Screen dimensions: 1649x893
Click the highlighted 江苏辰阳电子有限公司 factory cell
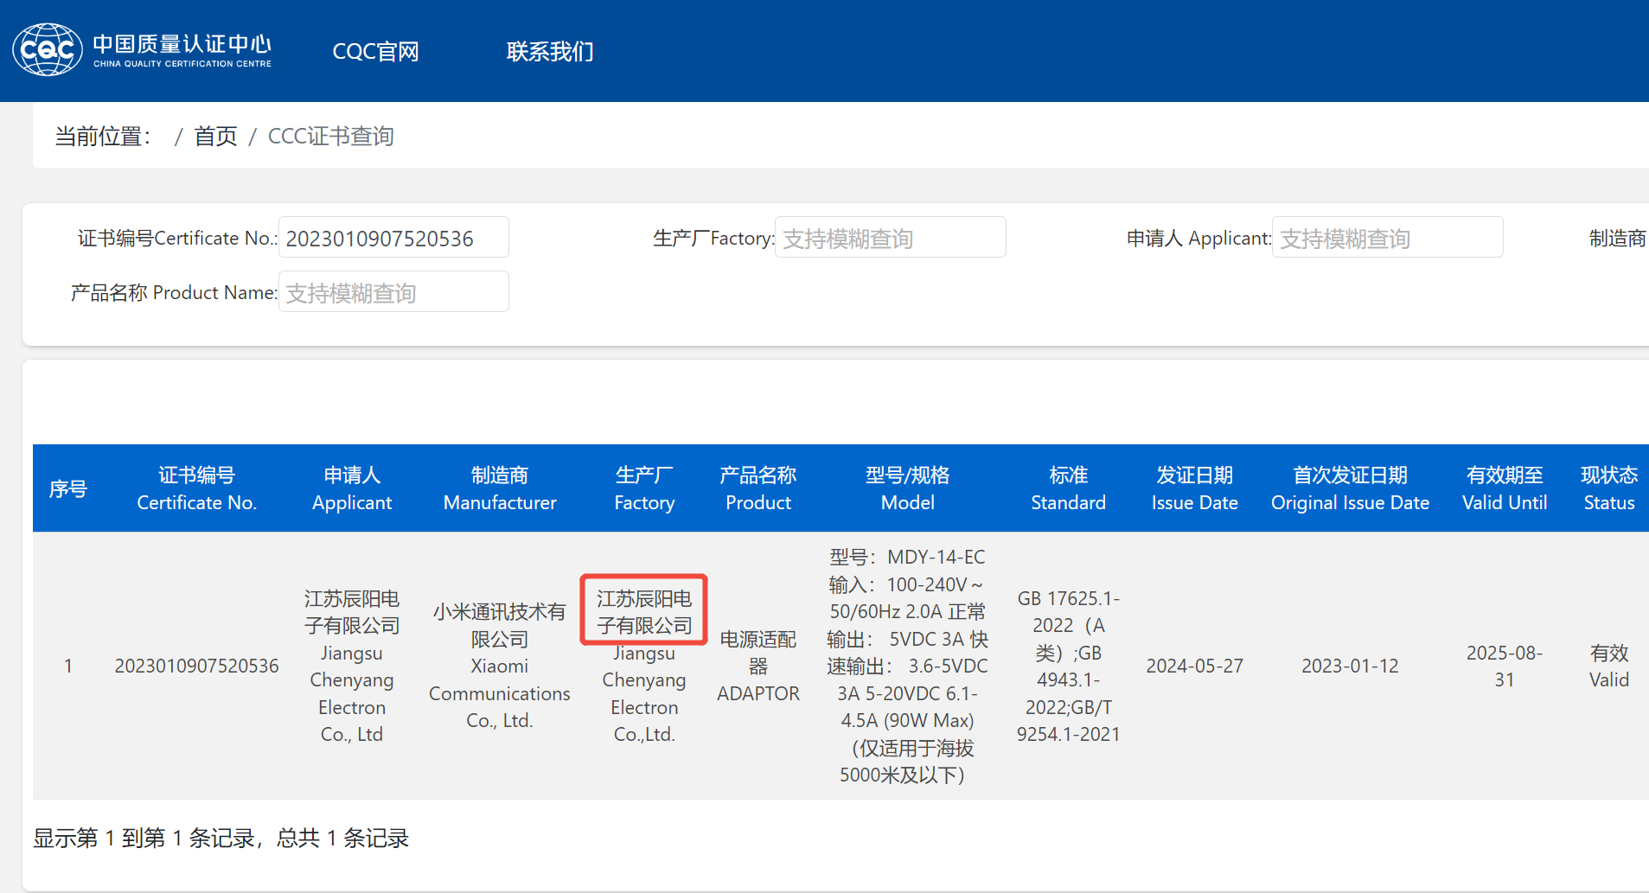coord(644,611)
